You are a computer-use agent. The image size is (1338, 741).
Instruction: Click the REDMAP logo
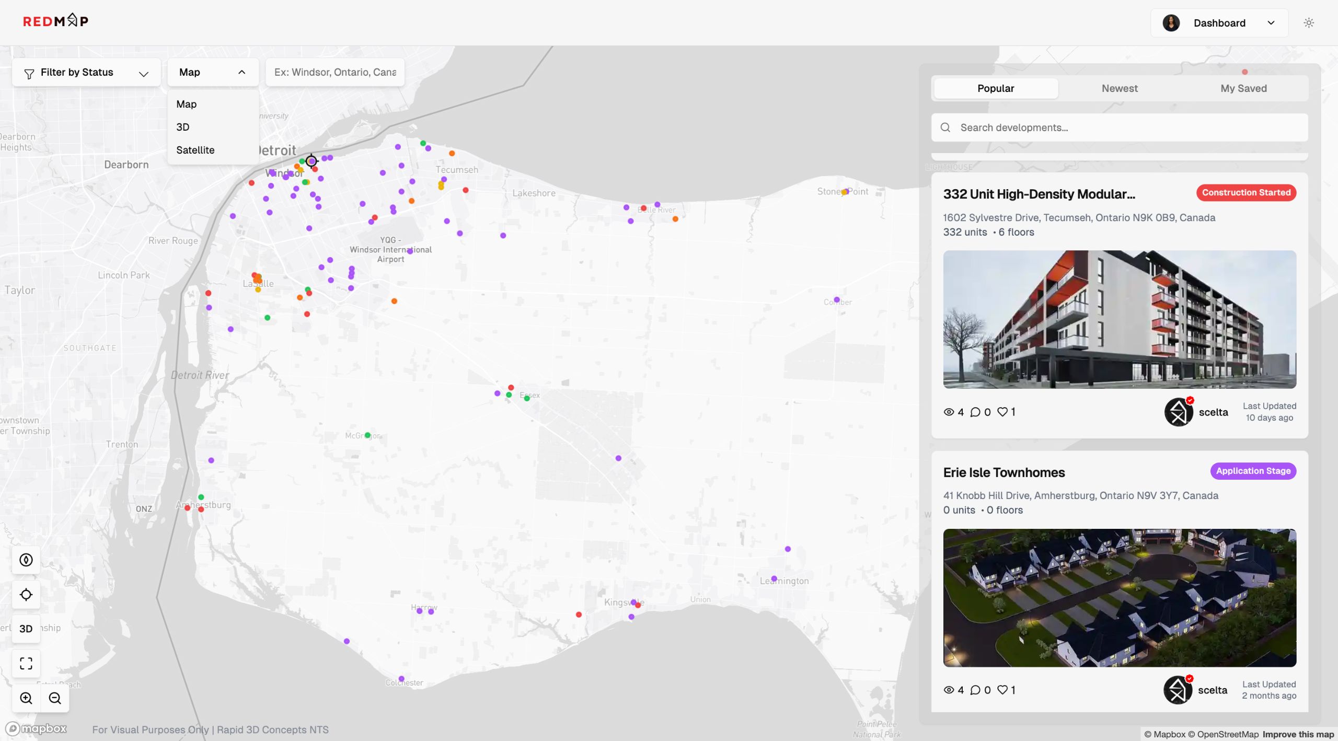coord(55,21)
